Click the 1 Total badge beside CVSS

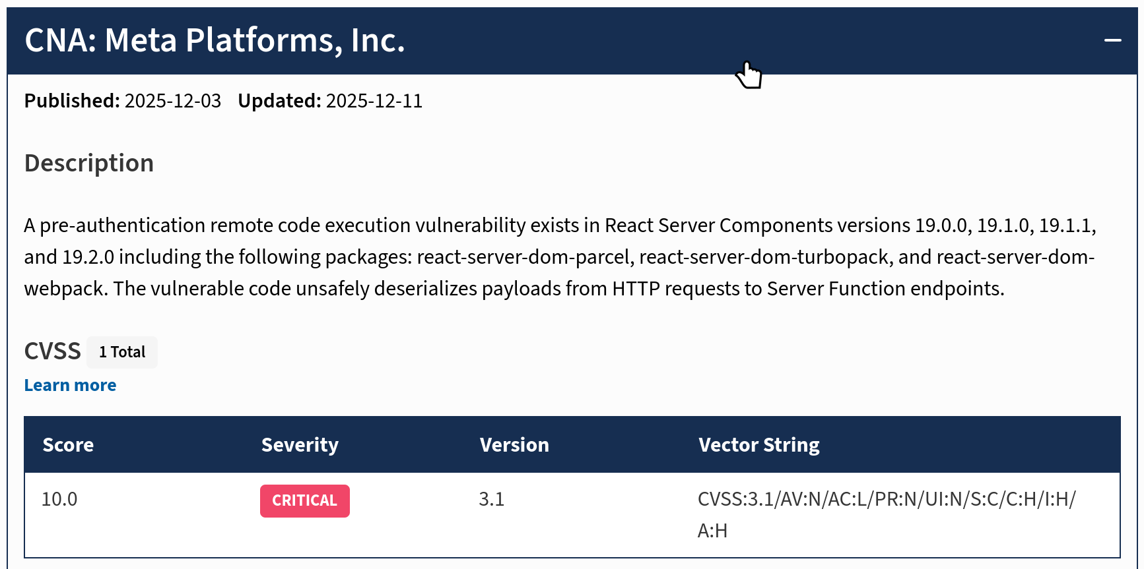point(122,352)
